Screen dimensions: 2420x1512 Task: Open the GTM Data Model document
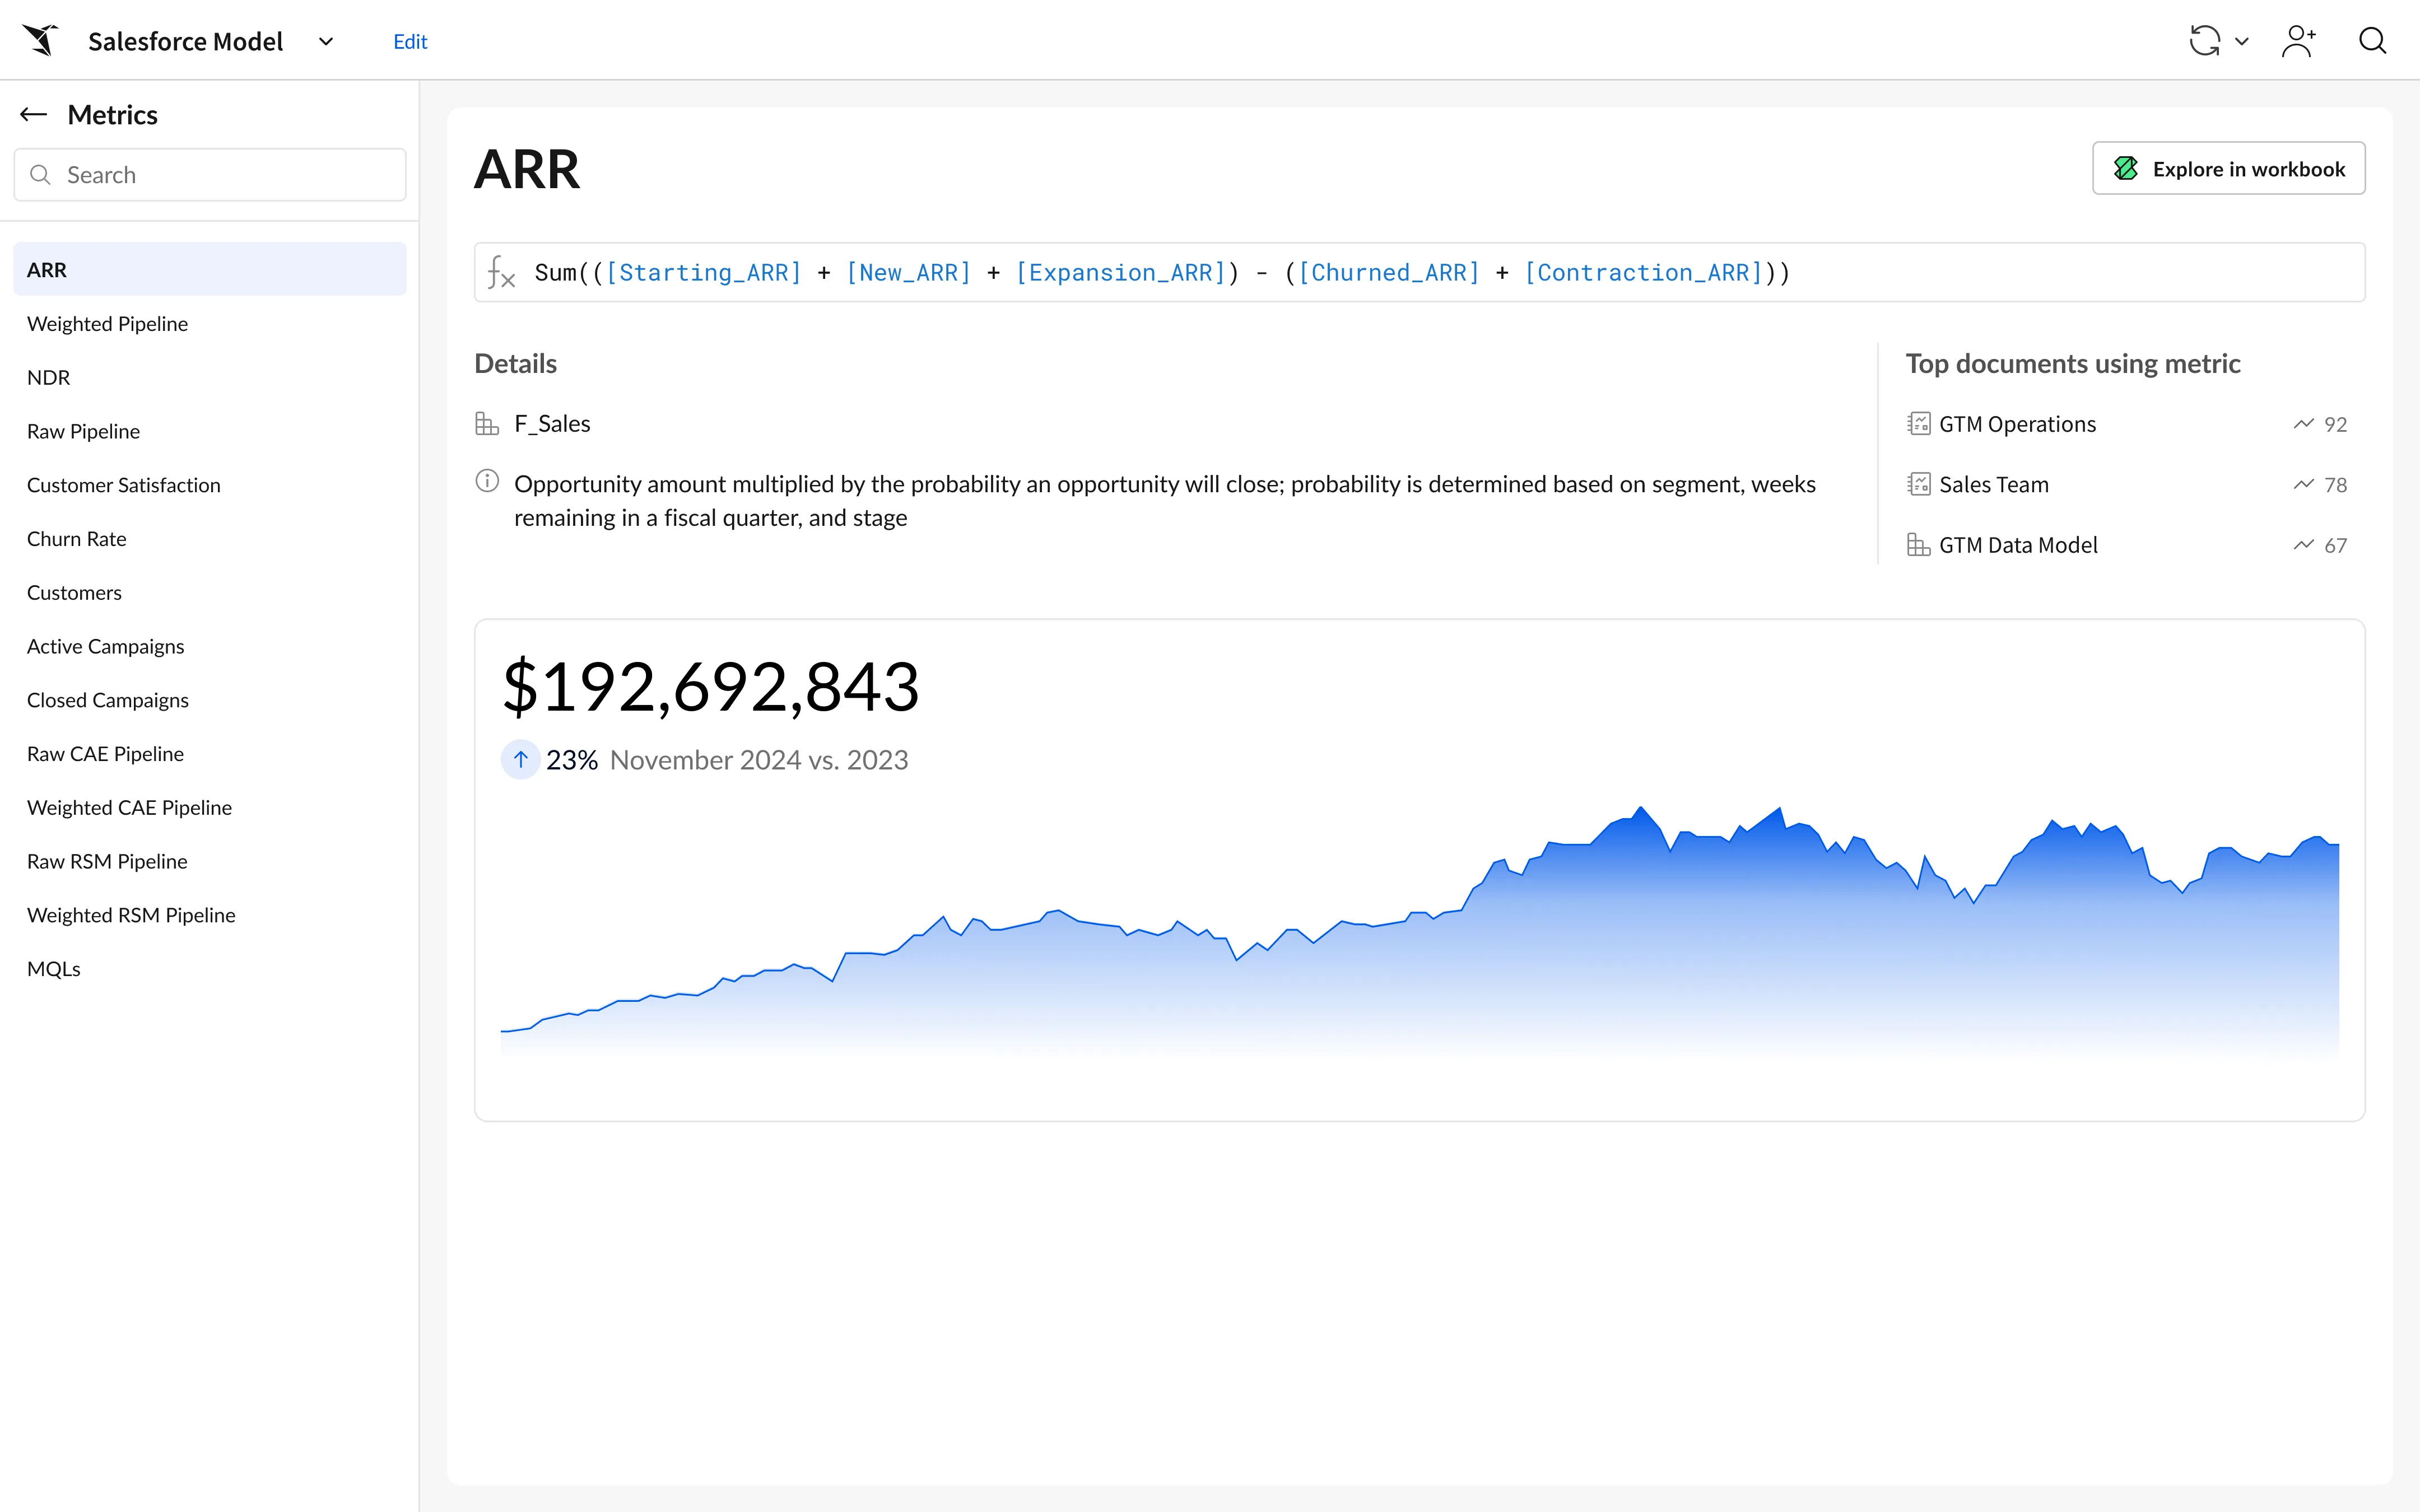[2018, 545]
